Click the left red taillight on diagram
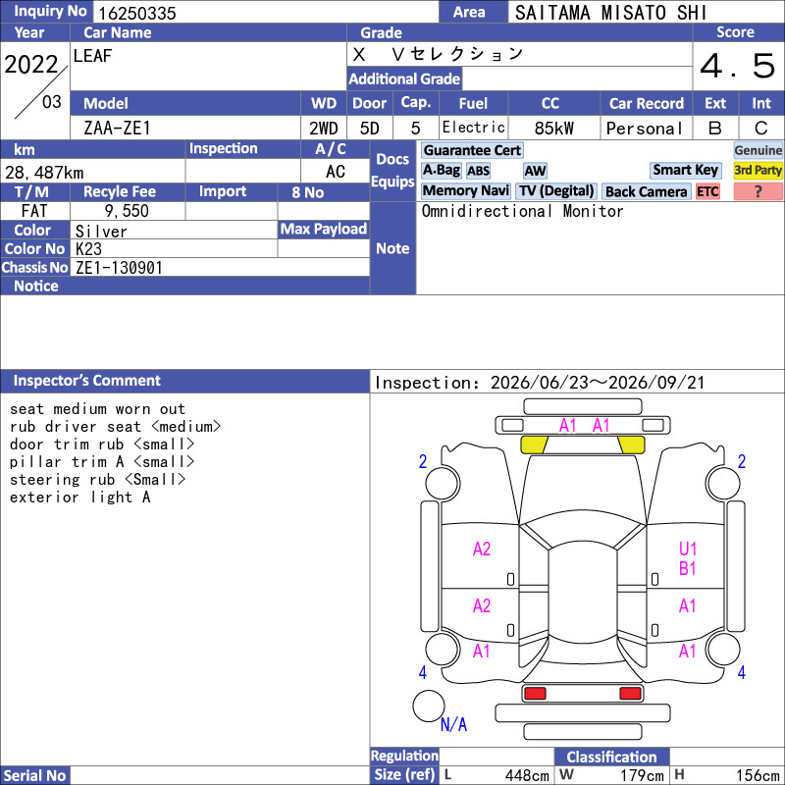 535,694
